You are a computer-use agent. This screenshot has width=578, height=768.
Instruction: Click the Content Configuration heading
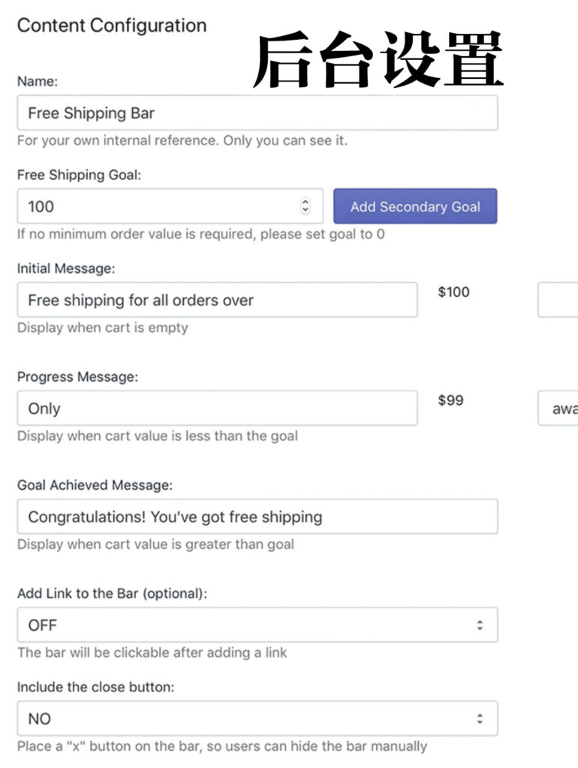[x=112, y=25]
